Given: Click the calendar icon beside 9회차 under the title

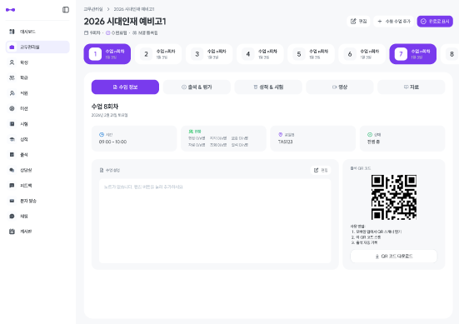Looking at the screenshot, I should click(86, 32).
